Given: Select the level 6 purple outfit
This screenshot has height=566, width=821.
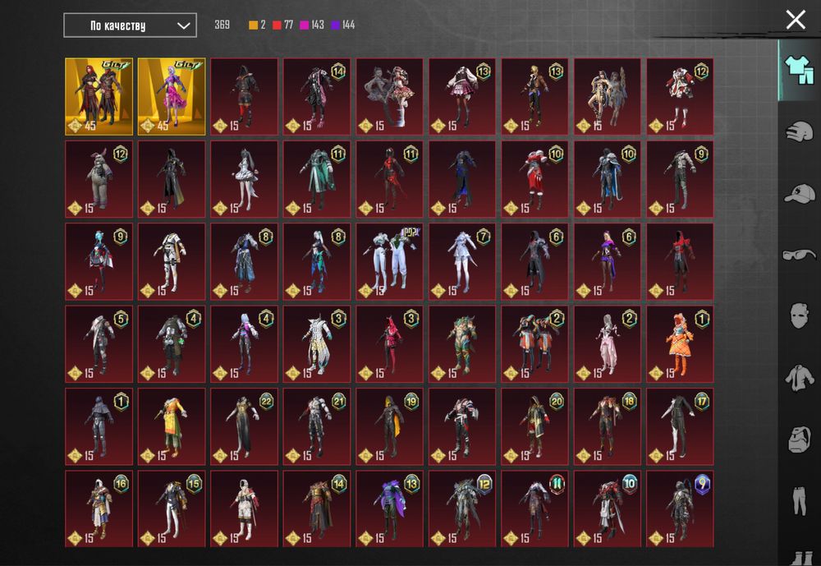Looking at the screenshot, I should click(608, 261).
